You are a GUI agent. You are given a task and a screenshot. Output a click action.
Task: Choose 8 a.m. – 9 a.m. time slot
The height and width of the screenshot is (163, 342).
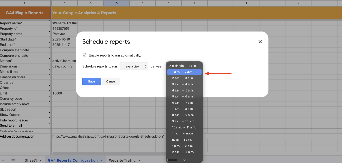click(184, 115)
